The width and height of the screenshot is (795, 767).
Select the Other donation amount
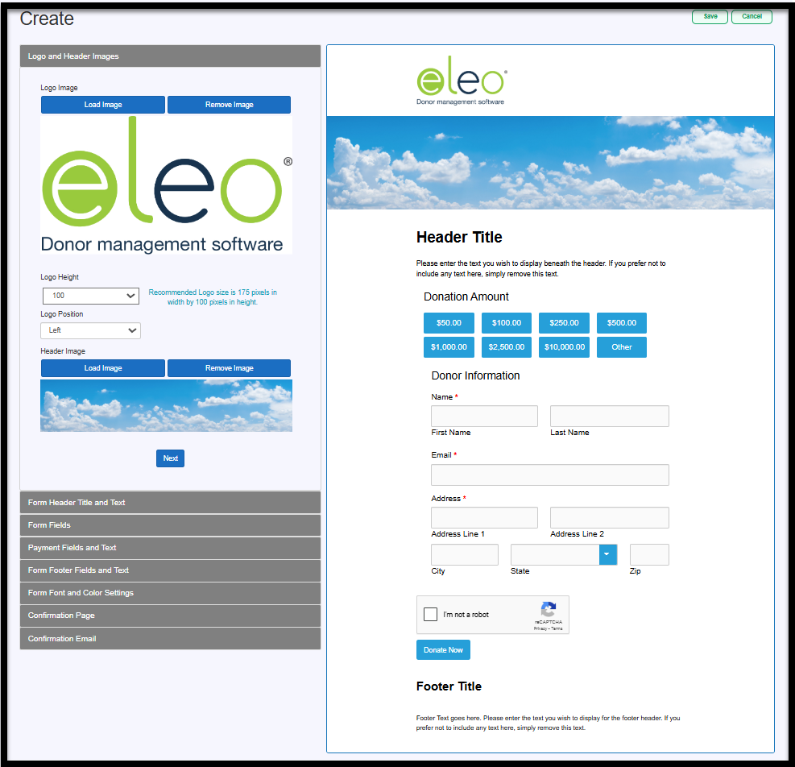coord(622,347)
